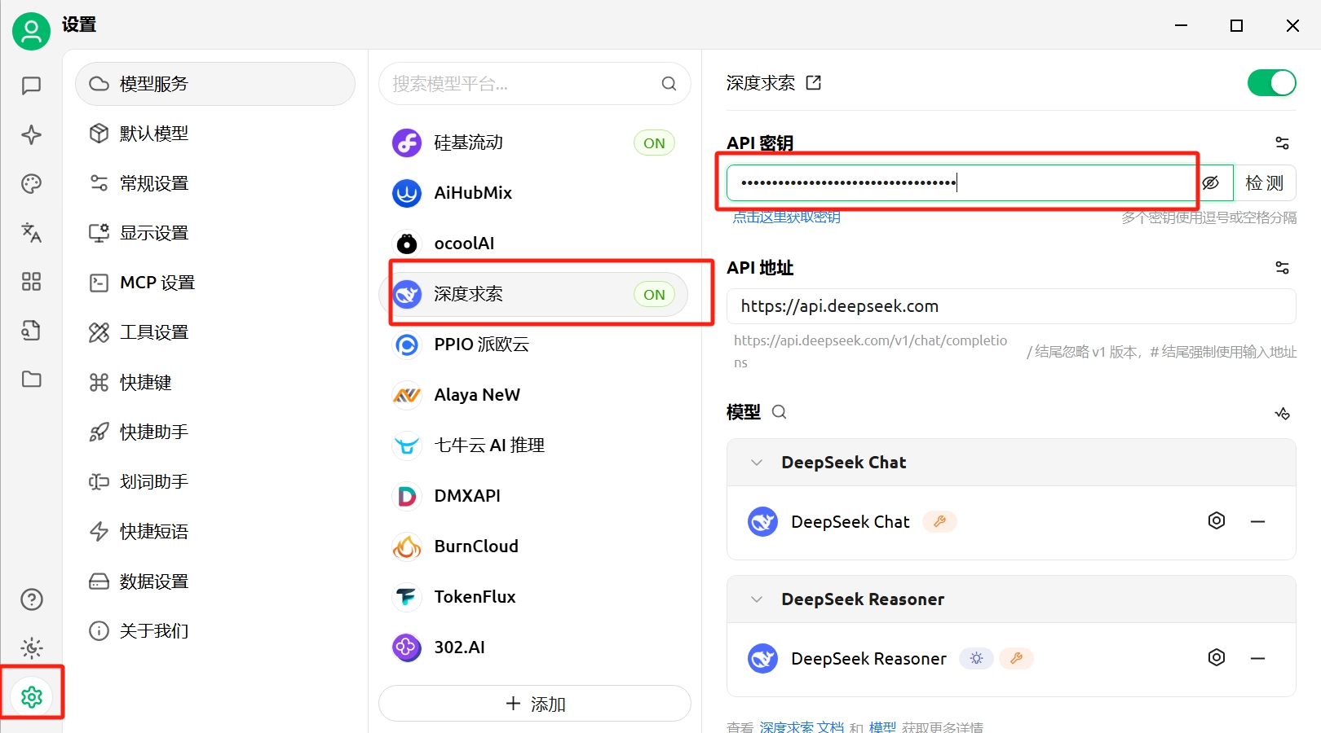Open DeepSeek official site external link icon
Viewport: 1321px width, 733px height.
(813, 82)
